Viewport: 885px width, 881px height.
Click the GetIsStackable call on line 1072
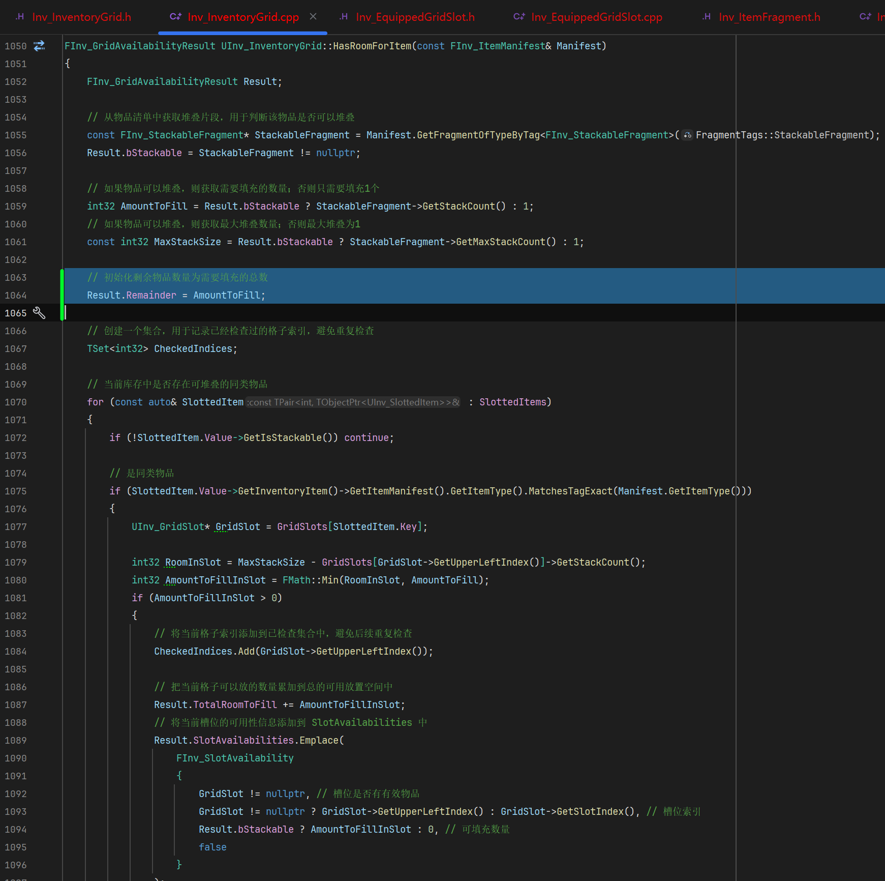(x=283, y=437)
